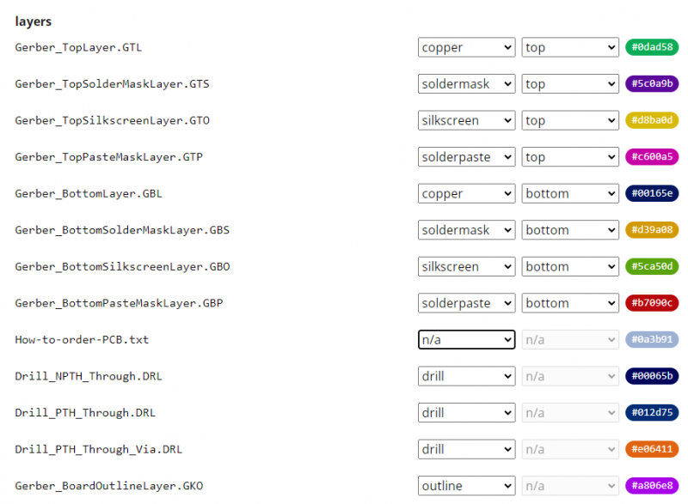Open side dropdown for Gerber_TopLayer.GTL
Screen dimensions: 688x504
pos(569,48)
